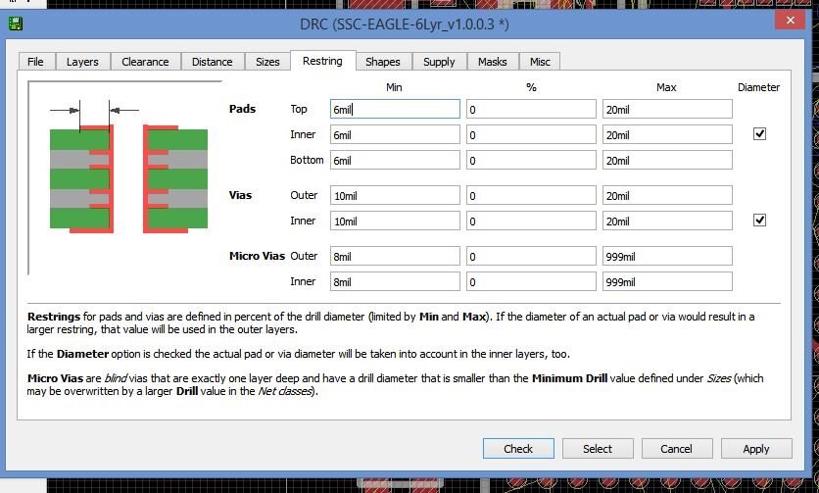This screenshot has height=493, width=819.
Task: Open the Misc tab
Action: [x=540, y=62]
